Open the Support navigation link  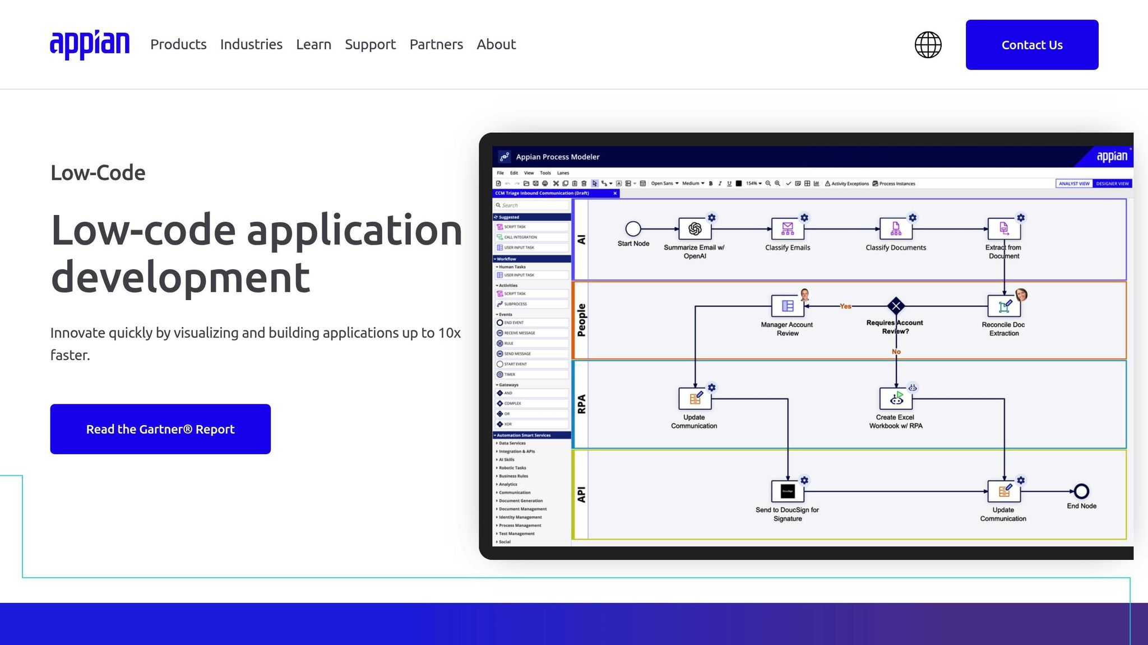[x=370, y=44]
